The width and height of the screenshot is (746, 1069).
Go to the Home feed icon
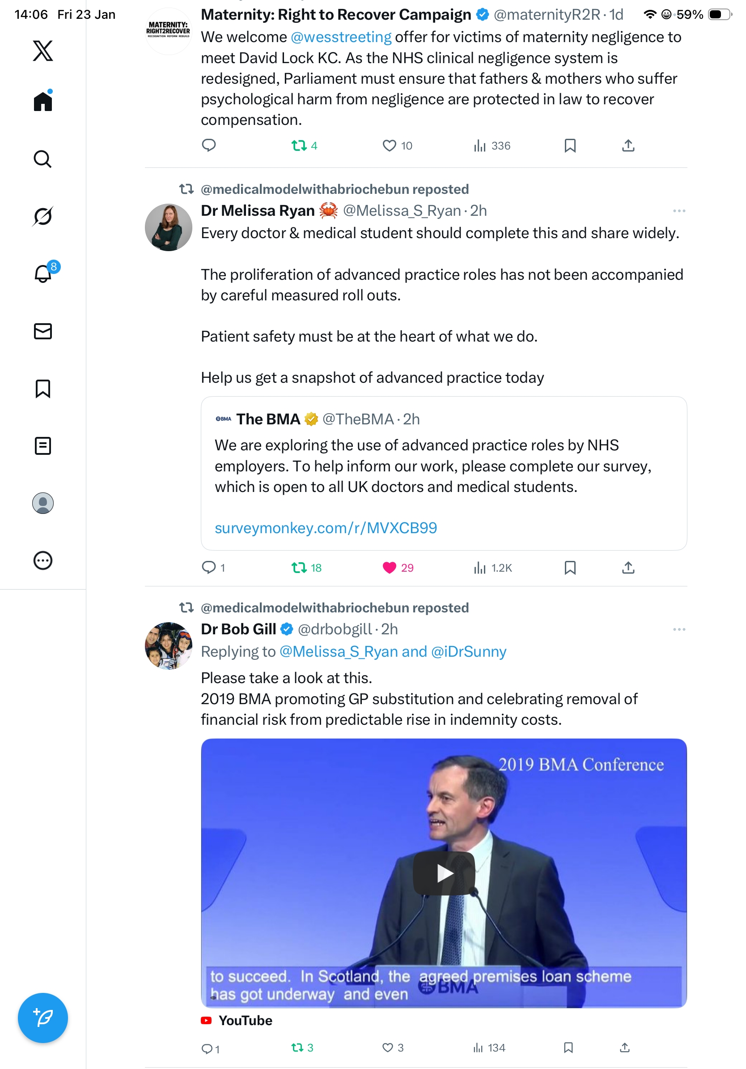(43, 101)
